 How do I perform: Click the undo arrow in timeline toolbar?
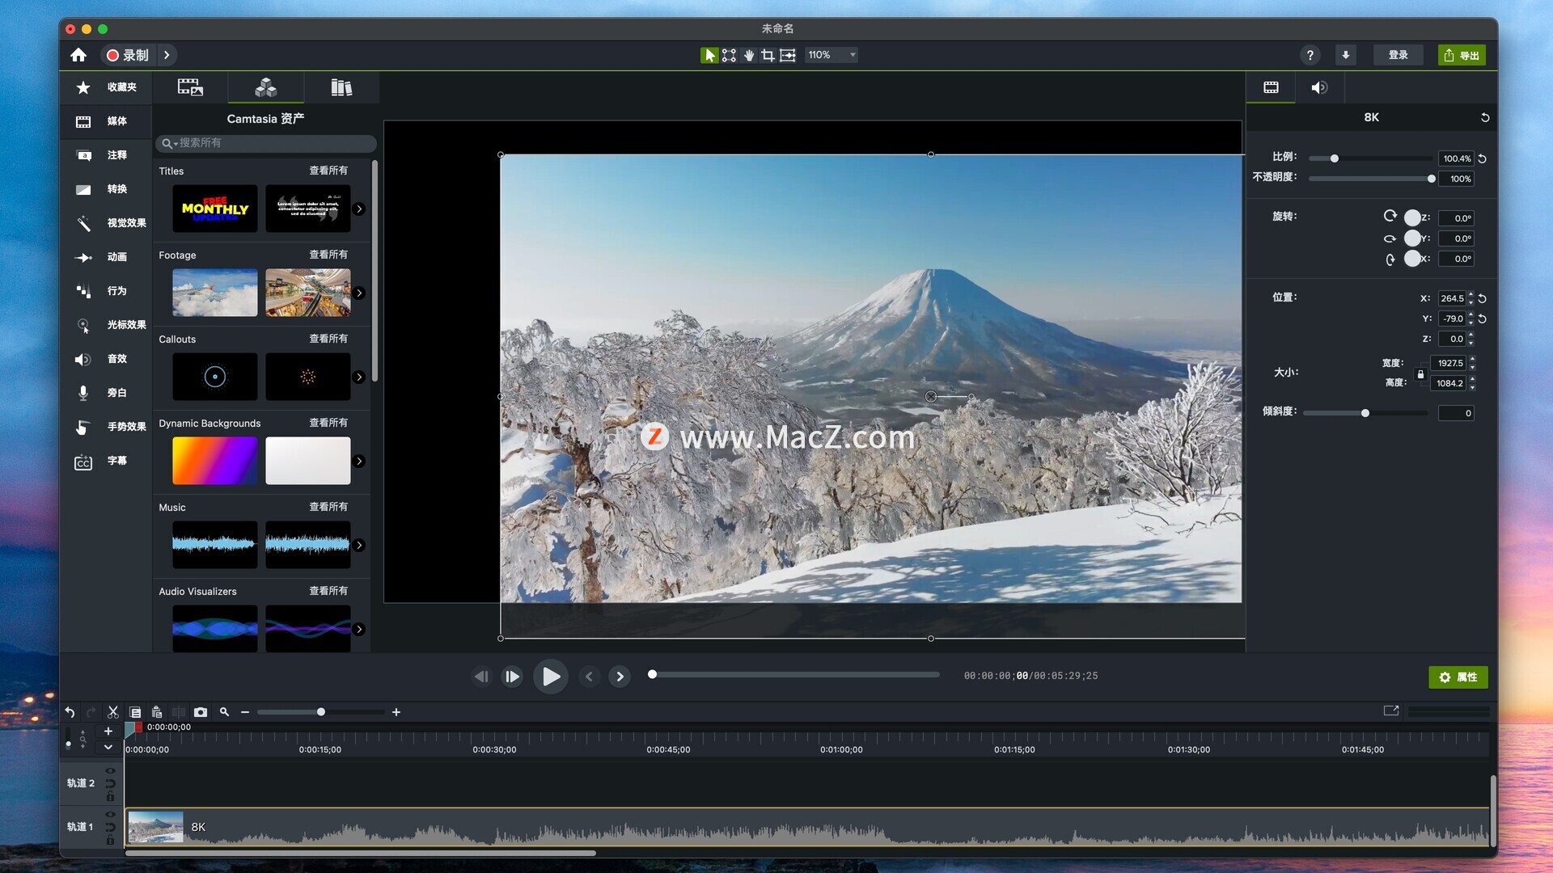(x=70, y=712)
